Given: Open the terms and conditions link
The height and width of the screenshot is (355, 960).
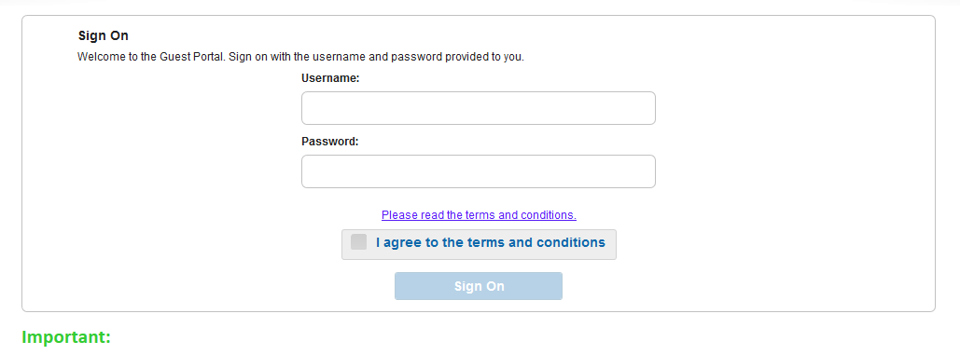Looking at the screenshot, I should (479, 215).
